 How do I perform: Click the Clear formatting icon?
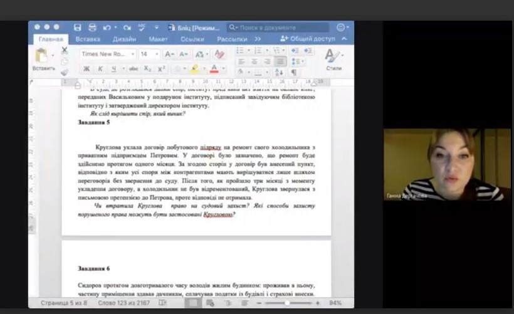[x=219, y=54]
